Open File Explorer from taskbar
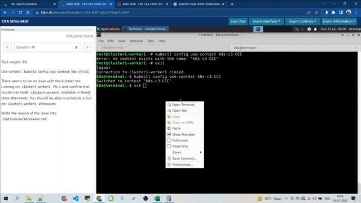 click(x=29, y=198)
